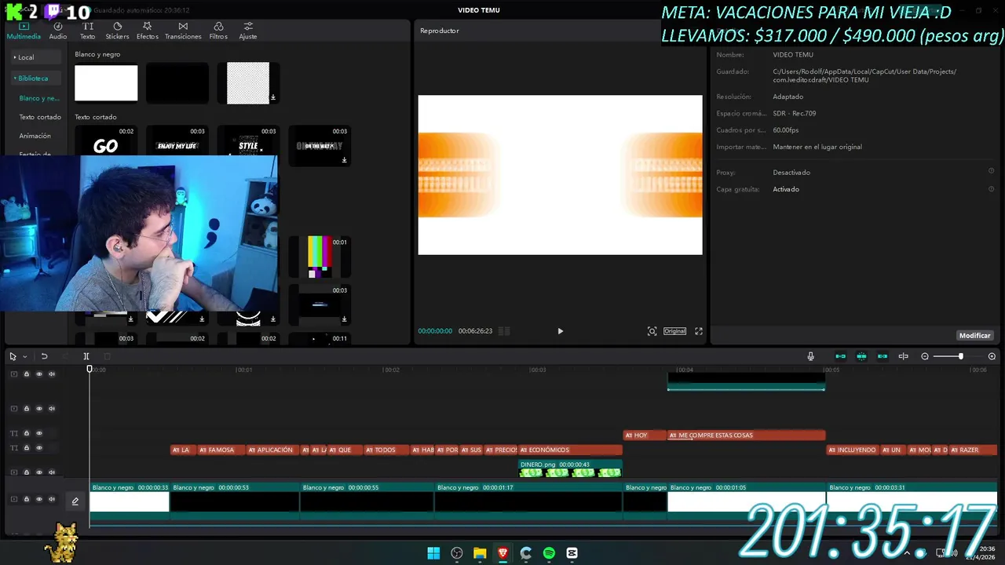Select the GO cut-text thumbnail
1005x565 pixels.
pos(106,141)
